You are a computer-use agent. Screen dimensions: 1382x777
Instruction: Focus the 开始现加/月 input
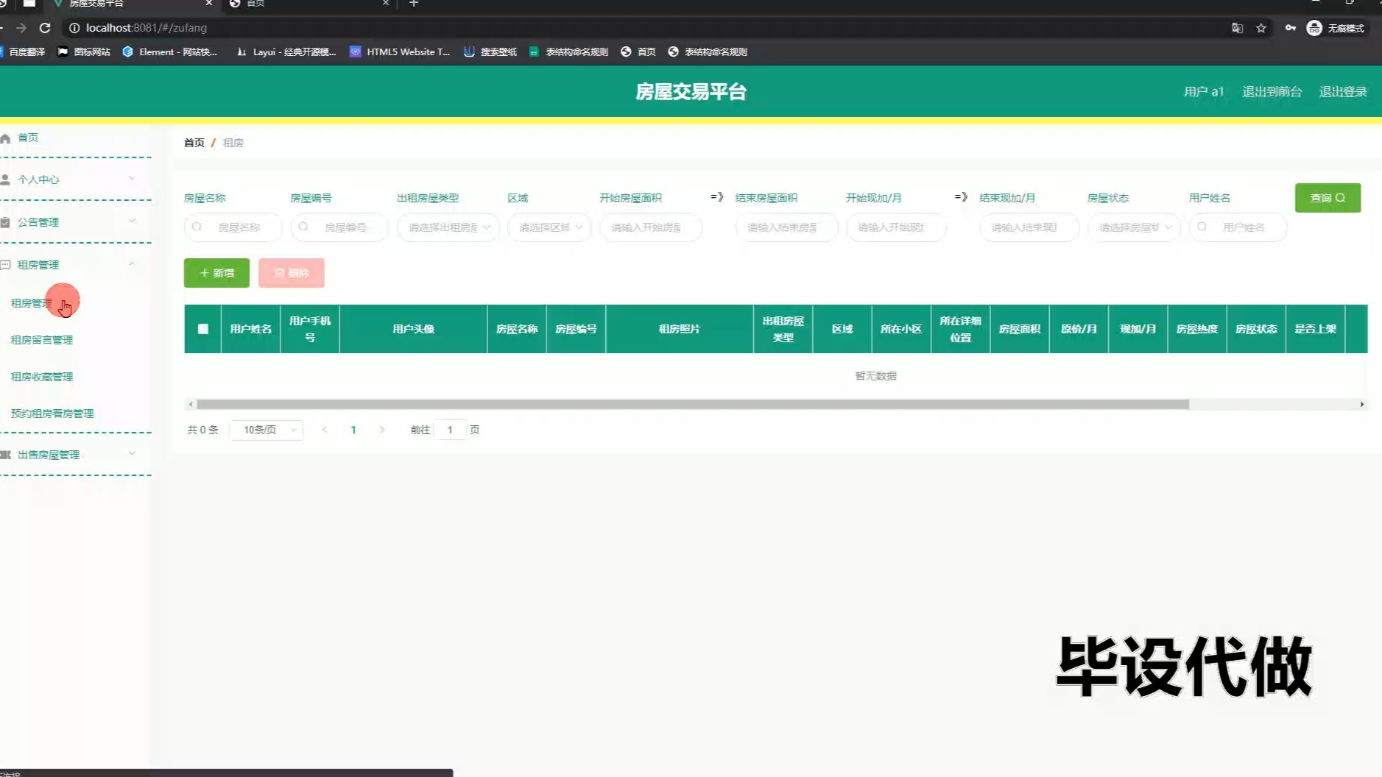[896, 227]
